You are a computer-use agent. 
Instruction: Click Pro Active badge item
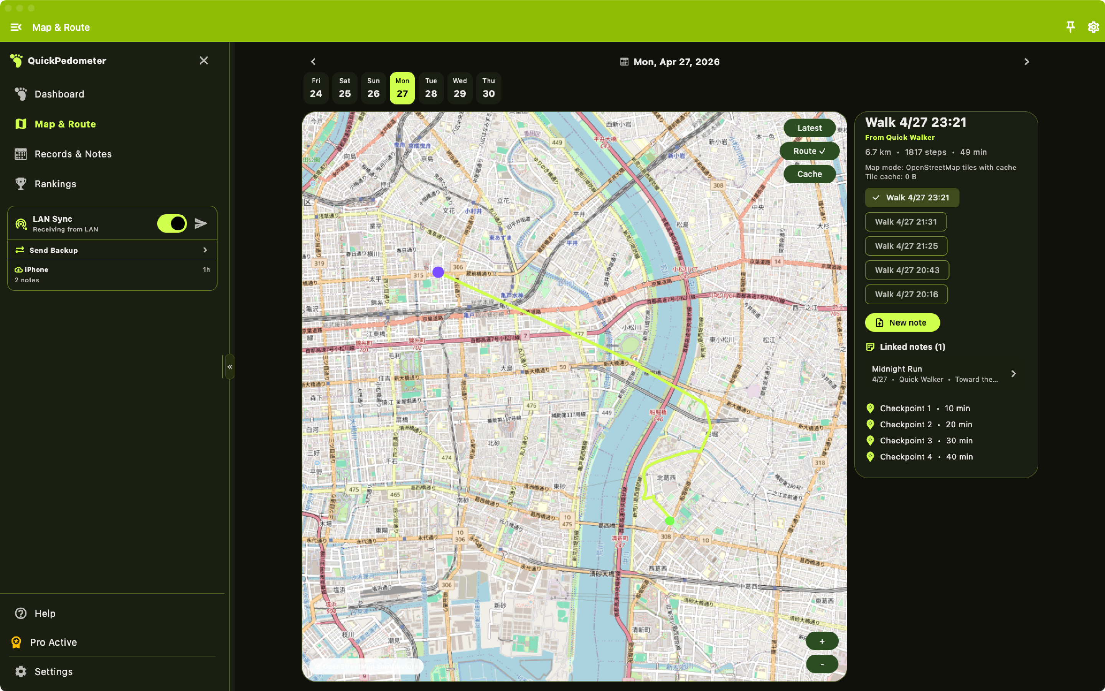click(112, 642)
